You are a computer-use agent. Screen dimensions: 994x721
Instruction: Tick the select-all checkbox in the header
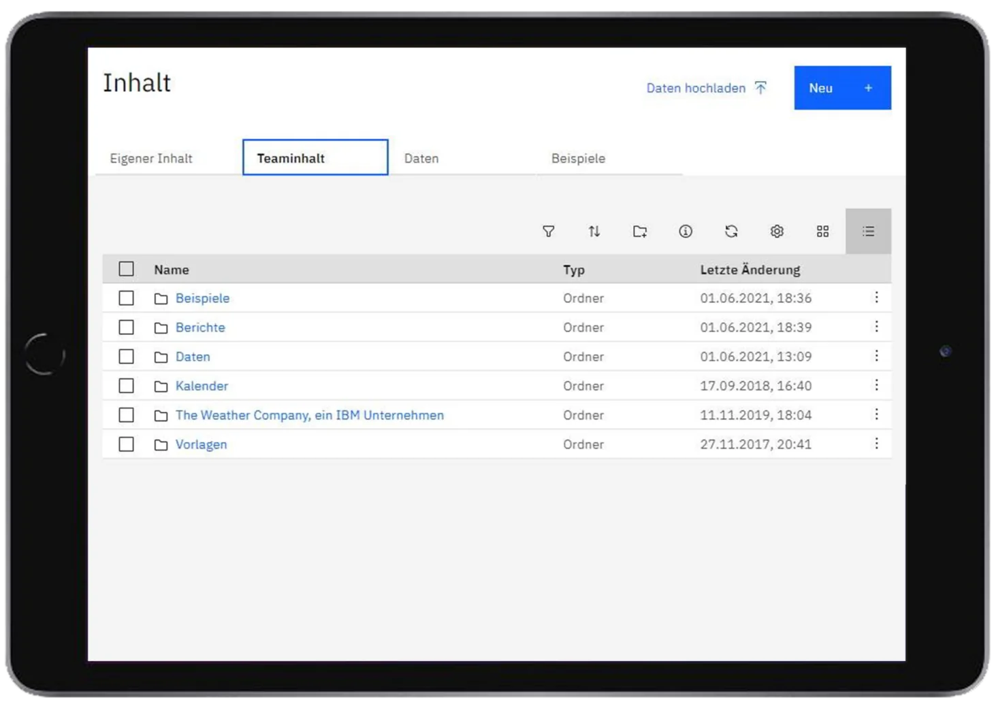tap(126, 269)
